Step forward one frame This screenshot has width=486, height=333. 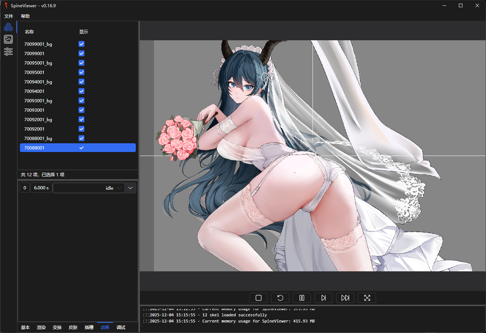[x=324, y=298]
